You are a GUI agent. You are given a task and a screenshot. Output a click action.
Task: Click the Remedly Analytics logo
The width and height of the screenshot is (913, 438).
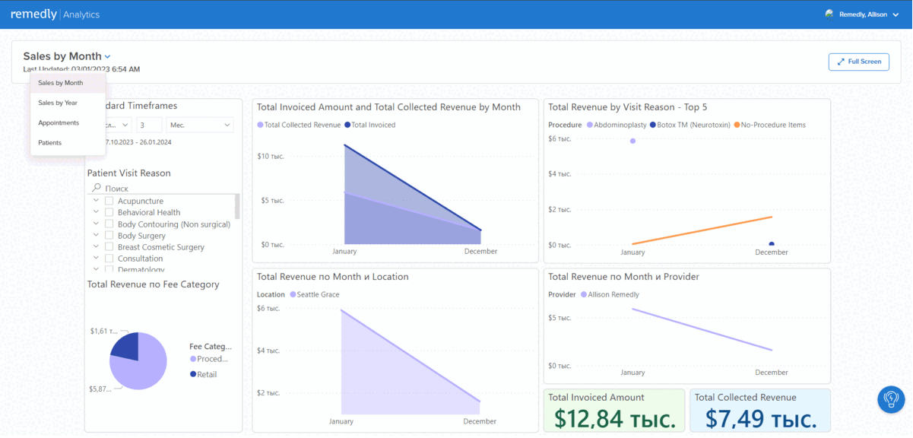[55, 14]
